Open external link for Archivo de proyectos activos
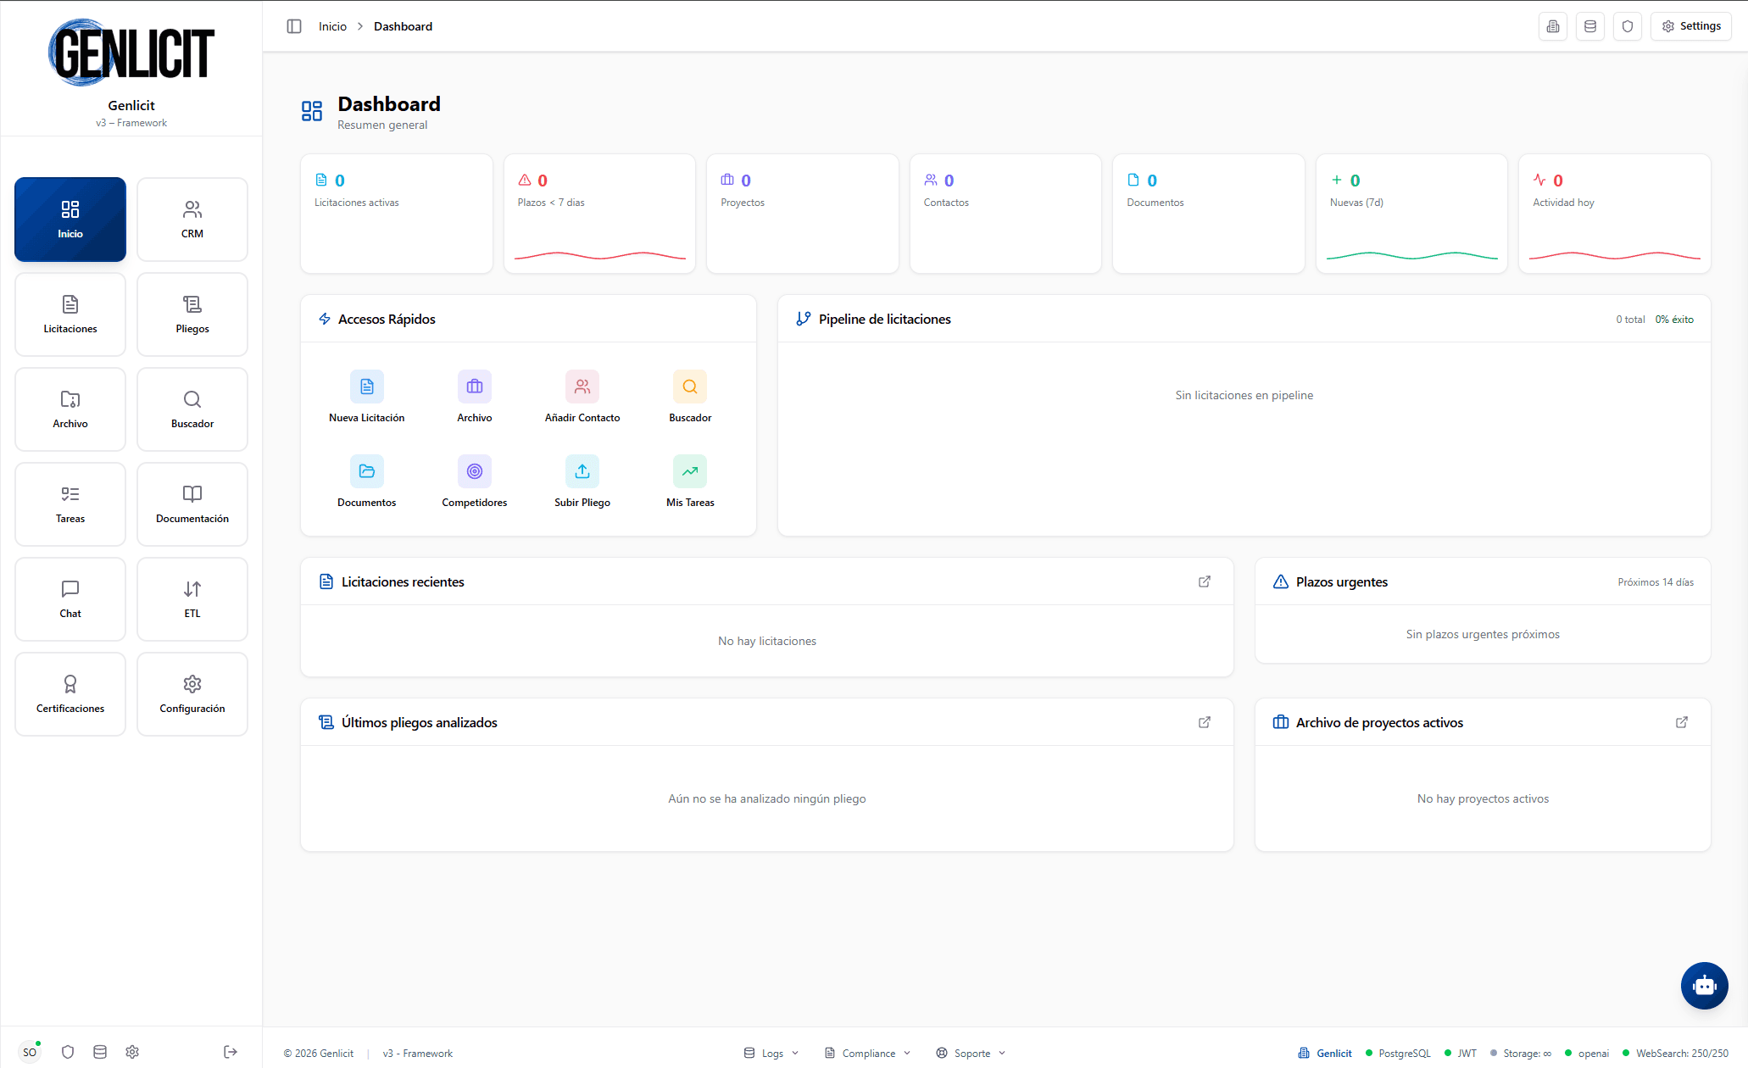The image size is (1748, 1068). [x=1682, y=722]
